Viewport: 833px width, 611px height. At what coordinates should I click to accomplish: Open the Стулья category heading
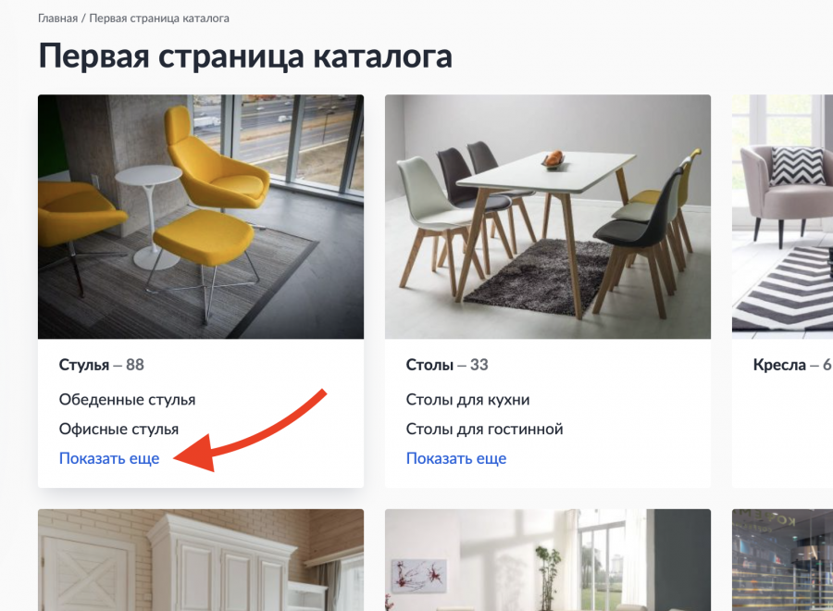point(84,365)
